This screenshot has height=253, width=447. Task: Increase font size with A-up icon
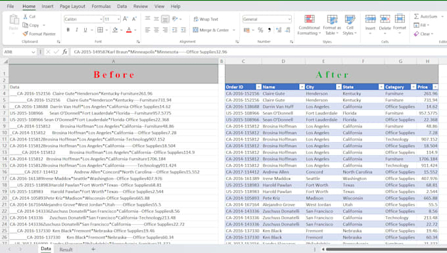pos(125,19)
